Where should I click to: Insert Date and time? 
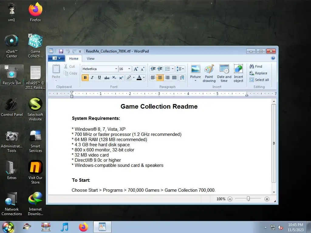[x=224, y=73]
